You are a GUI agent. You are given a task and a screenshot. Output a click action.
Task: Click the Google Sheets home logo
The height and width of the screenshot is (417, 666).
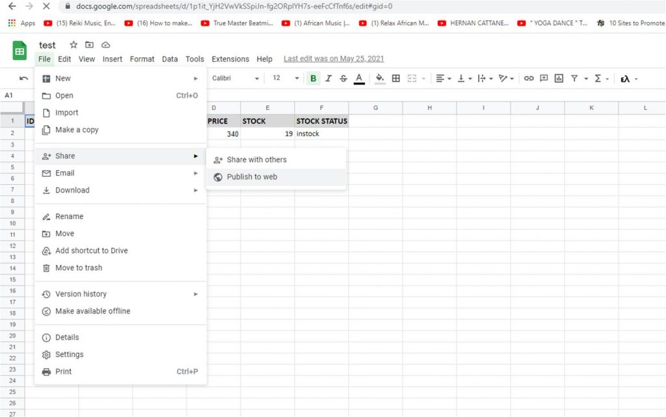click(20, 51)
